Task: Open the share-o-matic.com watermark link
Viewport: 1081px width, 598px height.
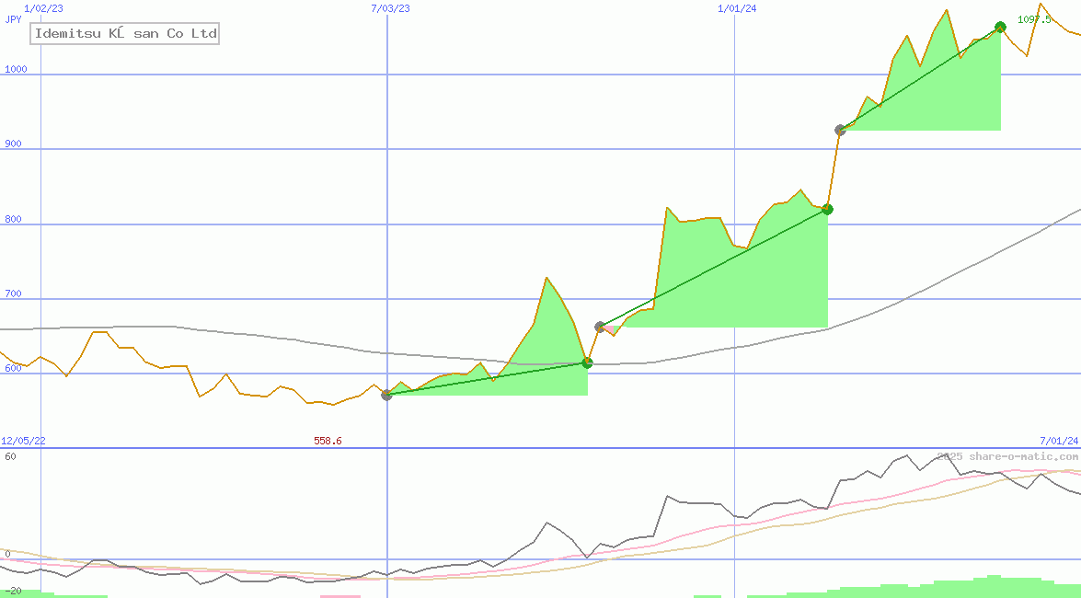Action: (x=1007, y=456)
